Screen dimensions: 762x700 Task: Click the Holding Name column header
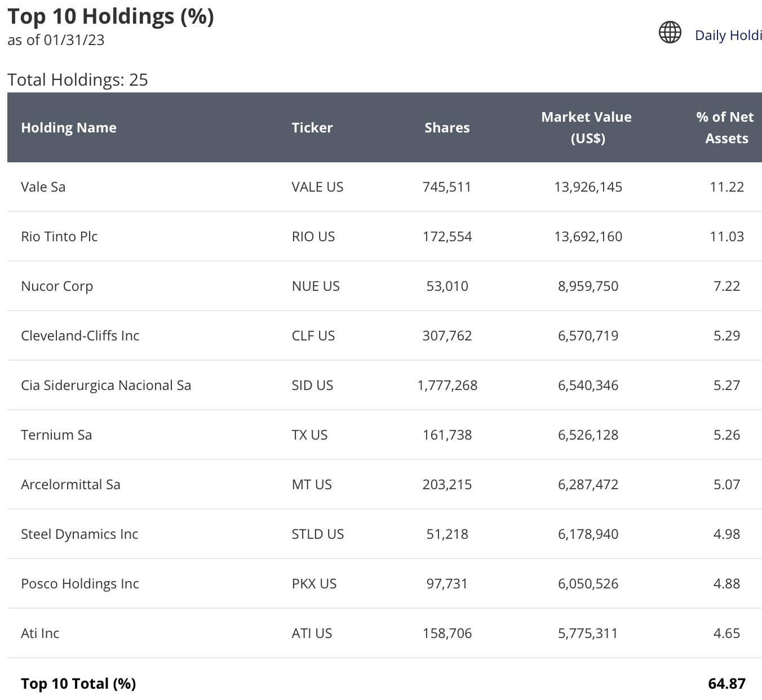pyautogui.click(x=69, y=127)
